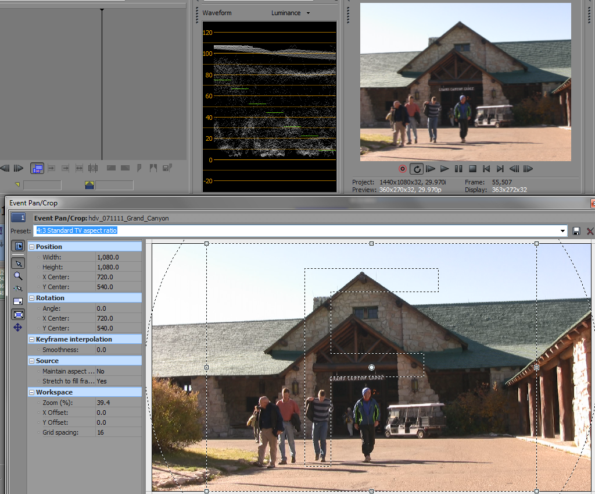This screenshot has height=494, width=595.
Task: Open the Luminance dropdown in Waveform scope
Action: 291,13
